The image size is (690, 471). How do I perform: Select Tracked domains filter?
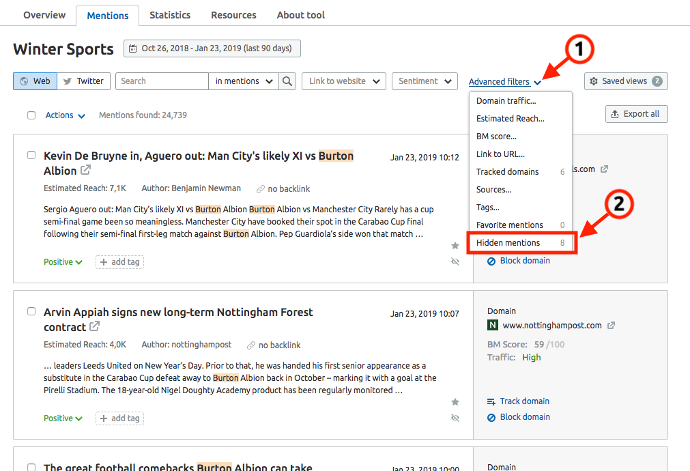coord(521,171)
